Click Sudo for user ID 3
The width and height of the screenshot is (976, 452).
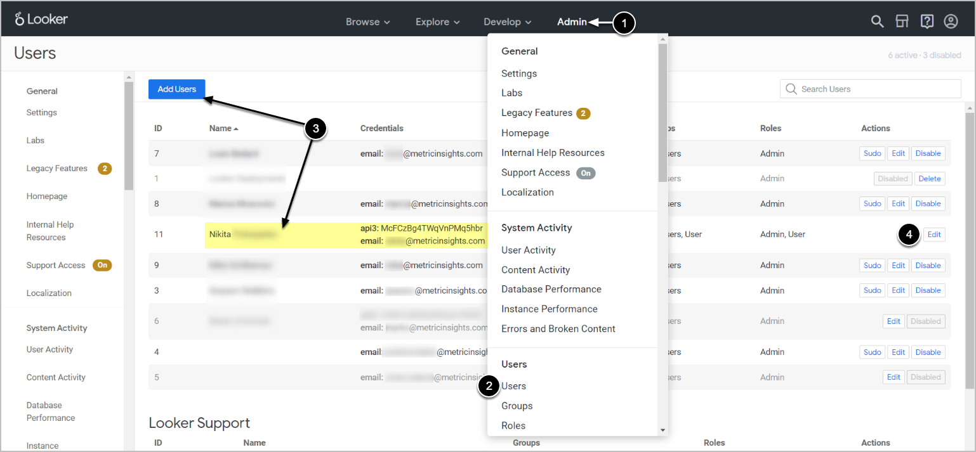tap(873, 290)
